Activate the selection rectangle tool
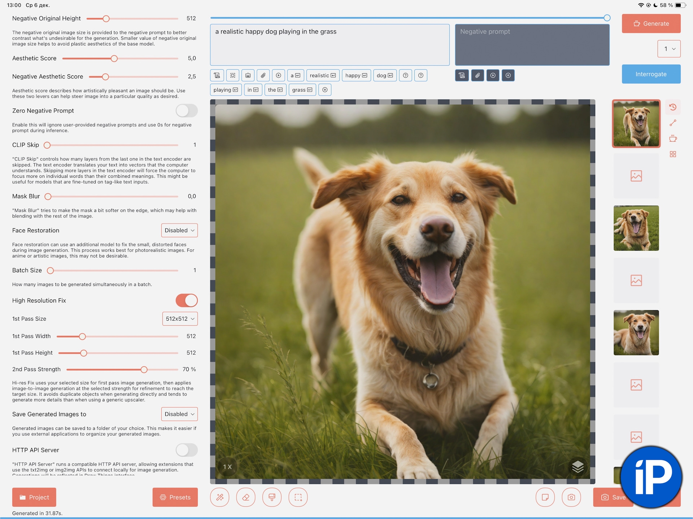This screenshot has height=519, width=693. coord(298,497)
